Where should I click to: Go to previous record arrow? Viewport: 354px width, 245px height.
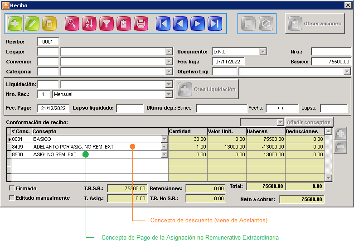[180, 24]
